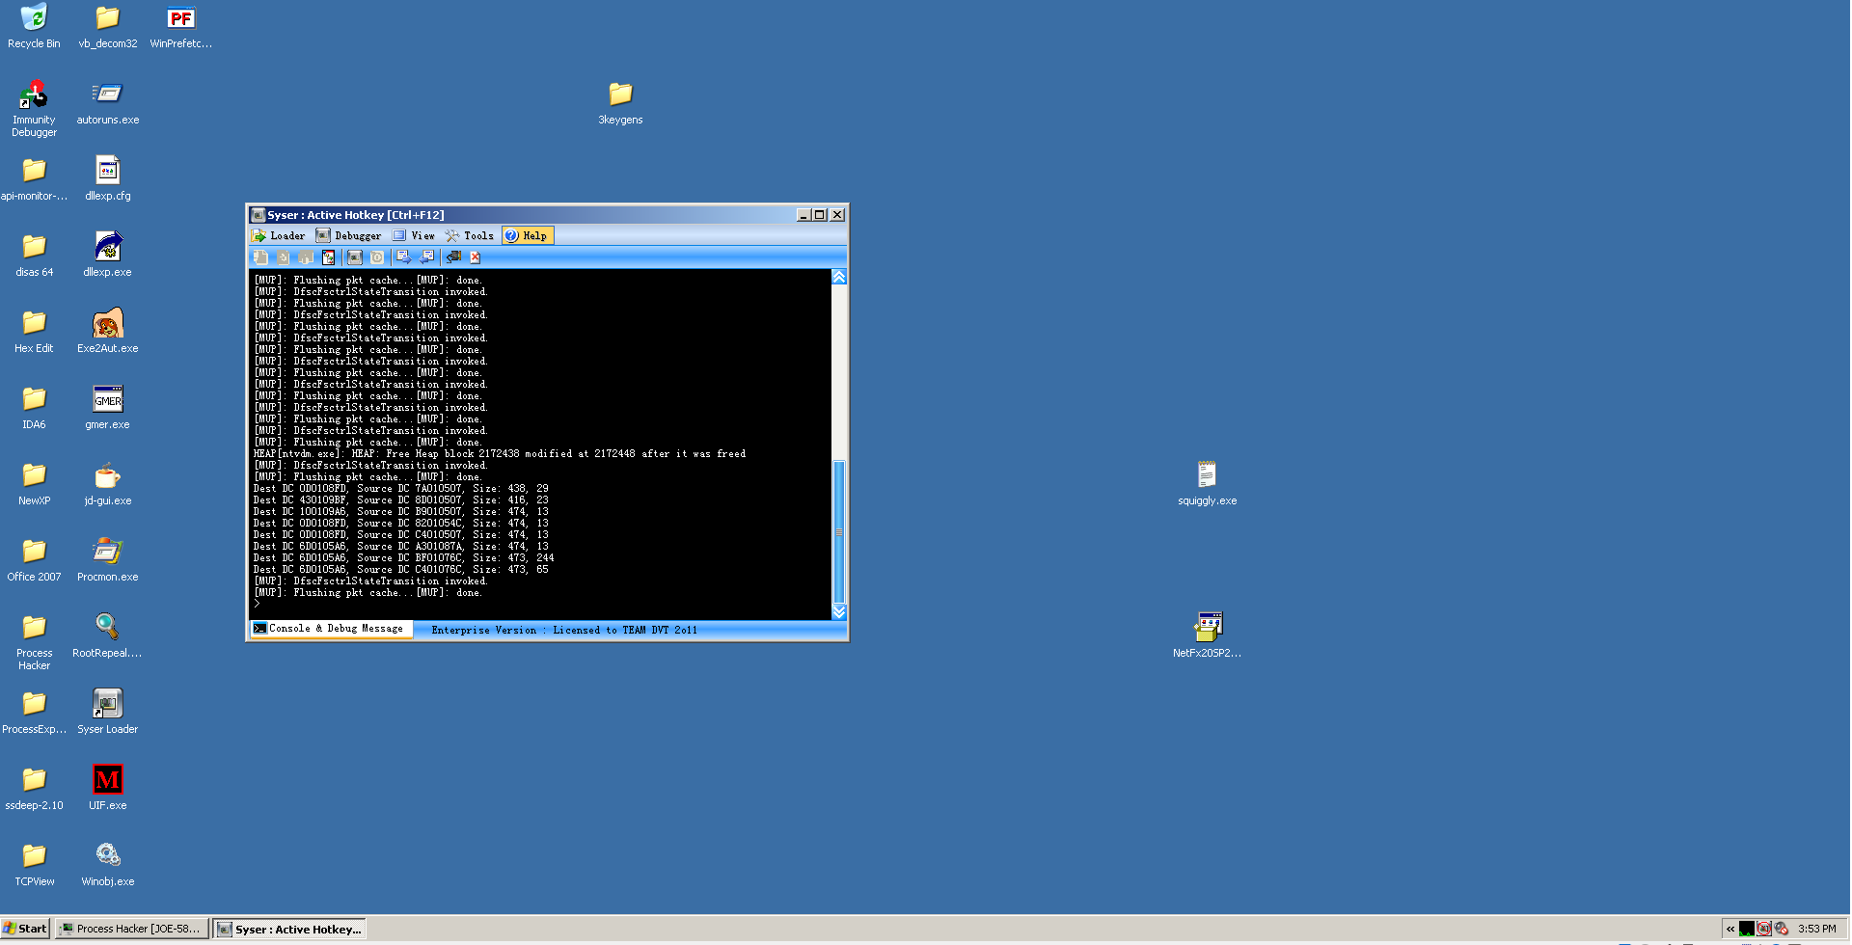Screen dimensions: 1852x945
Task: Select the Console & Debug Message tab
Action: [331, 629]
